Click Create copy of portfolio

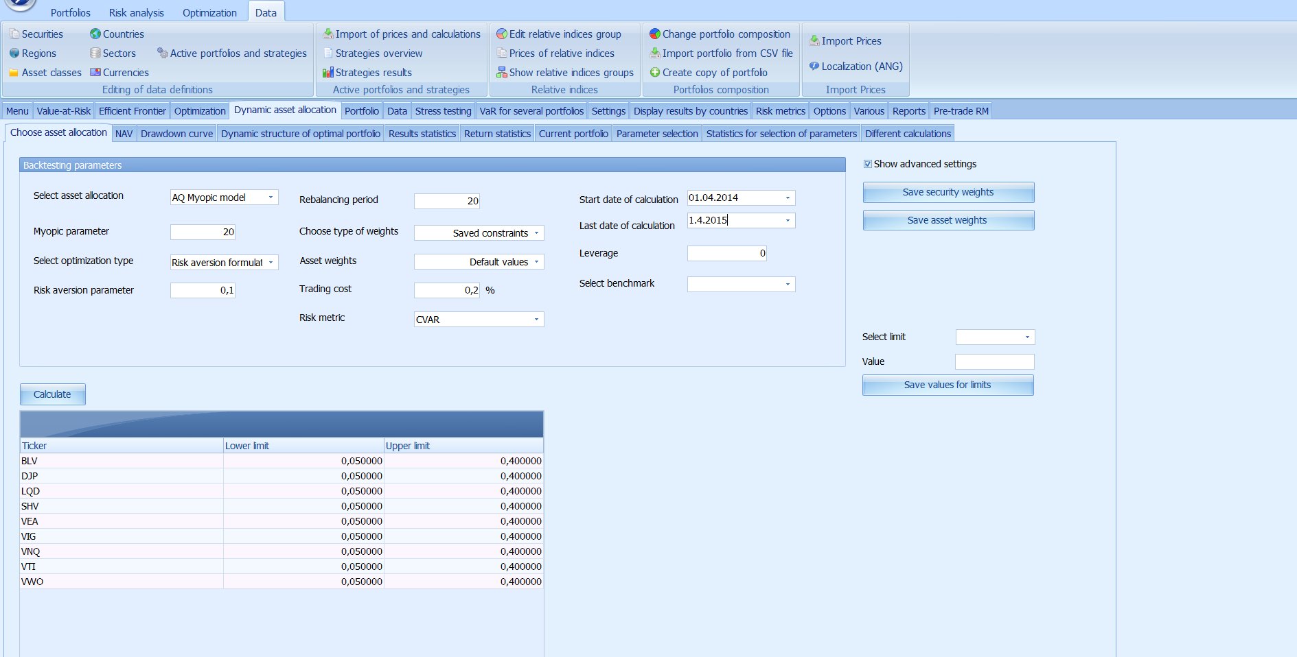(x=709, y=73)
